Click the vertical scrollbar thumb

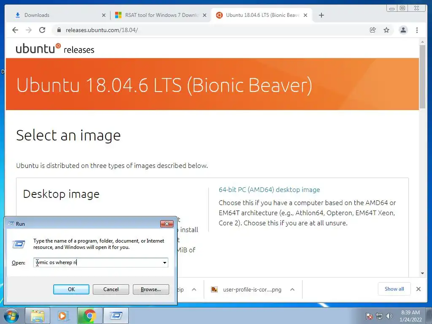click(x=422, y=77)
